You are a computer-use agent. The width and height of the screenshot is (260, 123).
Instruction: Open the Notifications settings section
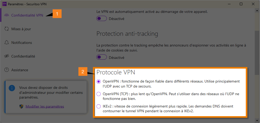[x=22, y=43]
